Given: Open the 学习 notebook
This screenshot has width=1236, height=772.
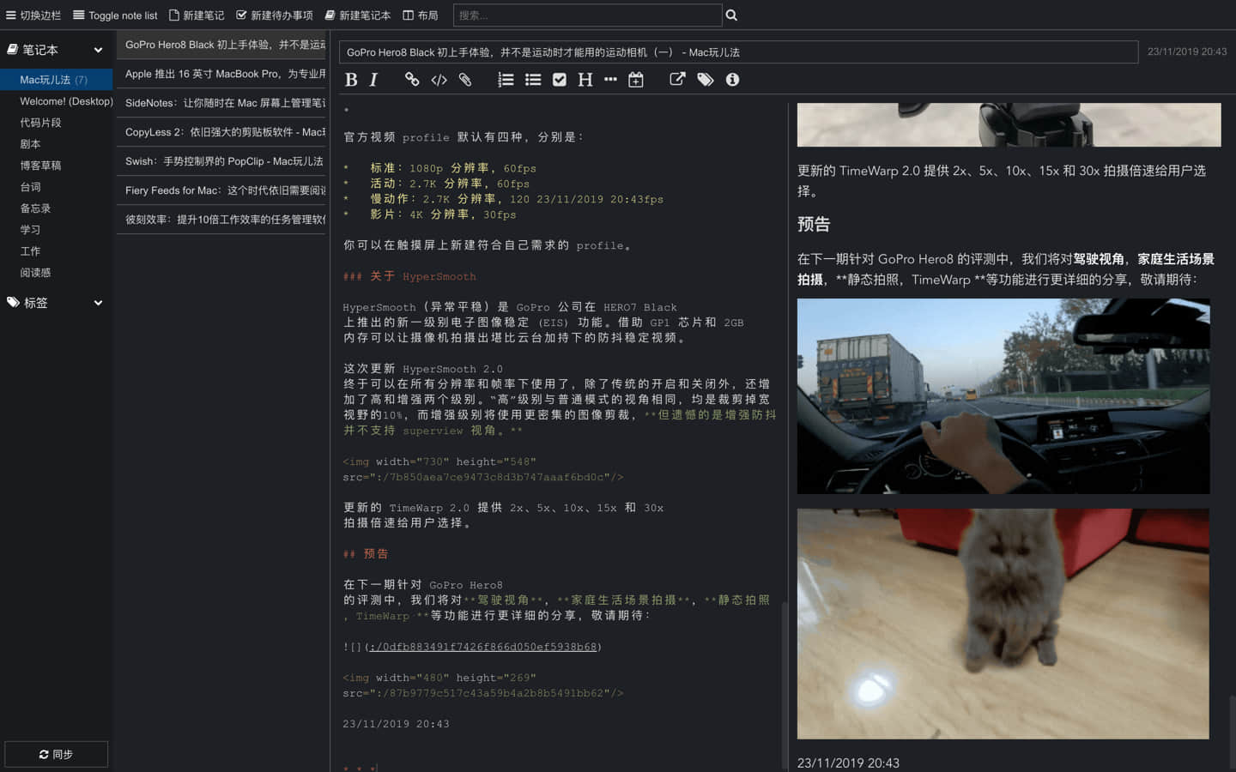Looking at the screenshot, I should click(57, 230).
